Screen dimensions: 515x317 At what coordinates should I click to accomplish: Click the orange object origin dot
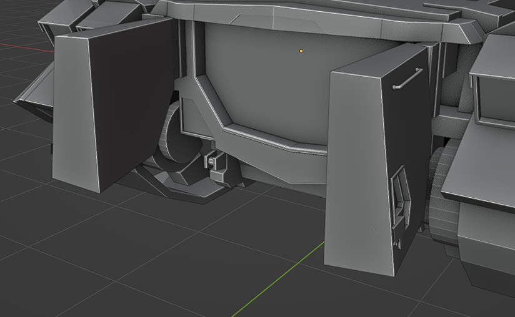[301, 51]
